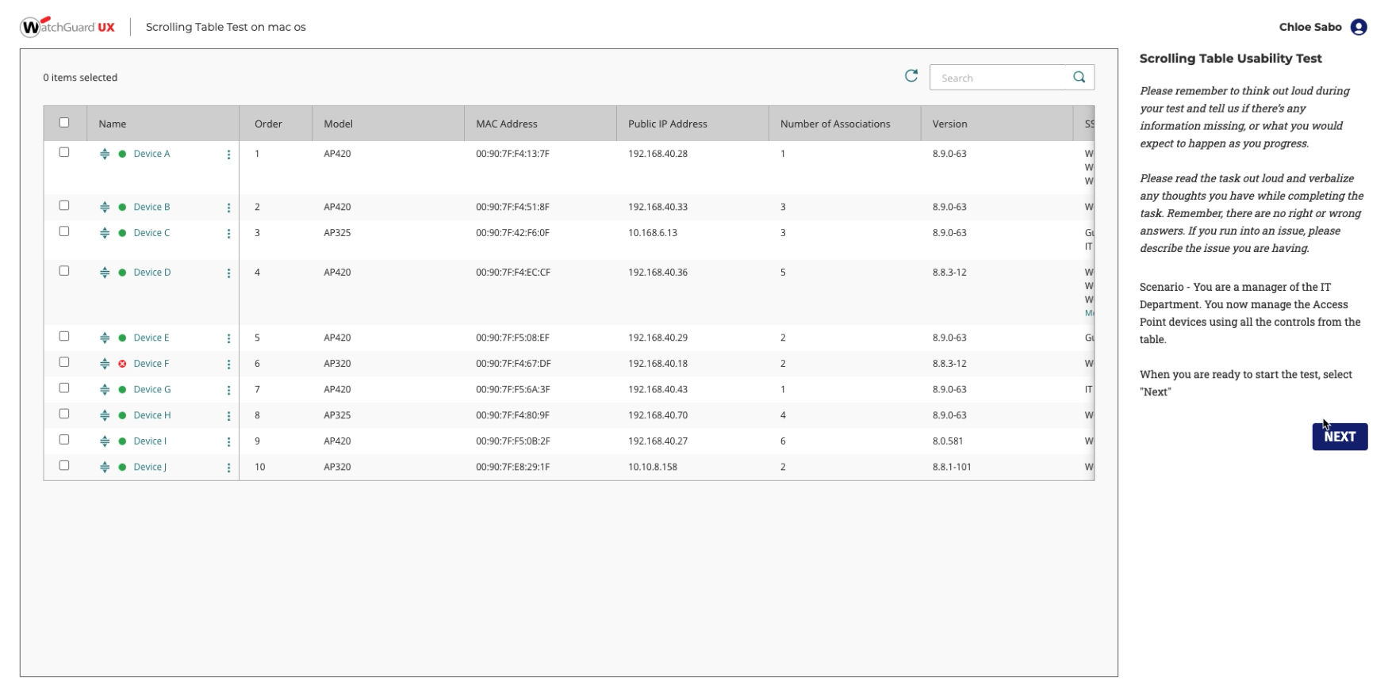Click the Number of Associations column header
This screenshot has width=1388, height=695.
pos(834,124)
